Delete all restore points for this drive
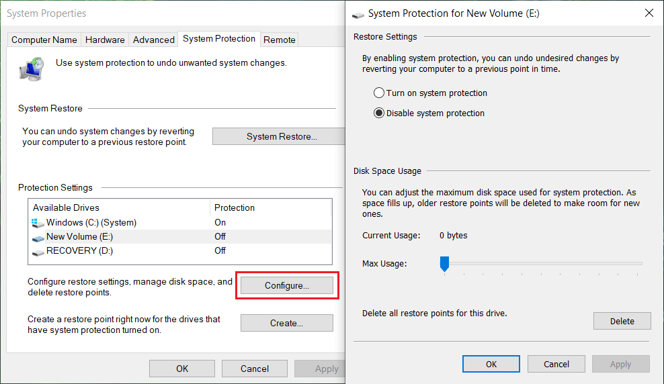The width and height of the screenshot is (664, 384). (x=622, y=321)
